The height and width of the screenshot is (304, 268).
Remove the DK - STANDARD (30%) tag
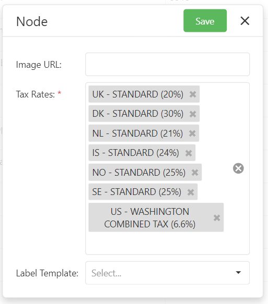tap(193, 114)
